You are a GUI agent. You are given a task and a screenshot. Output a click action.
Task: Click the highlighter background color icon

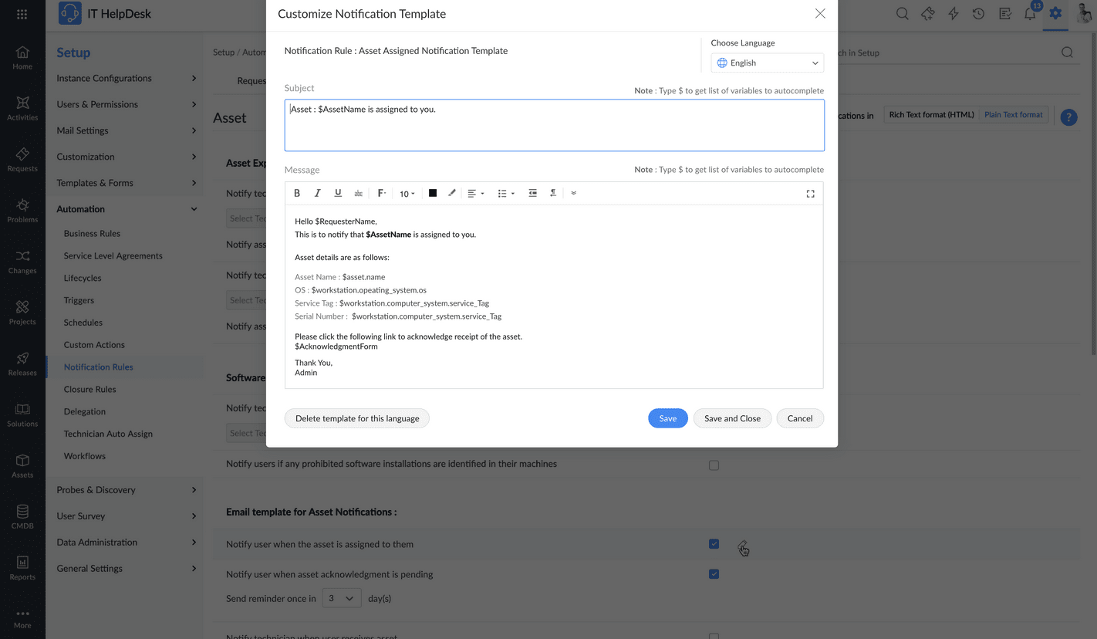click(452, 194)
